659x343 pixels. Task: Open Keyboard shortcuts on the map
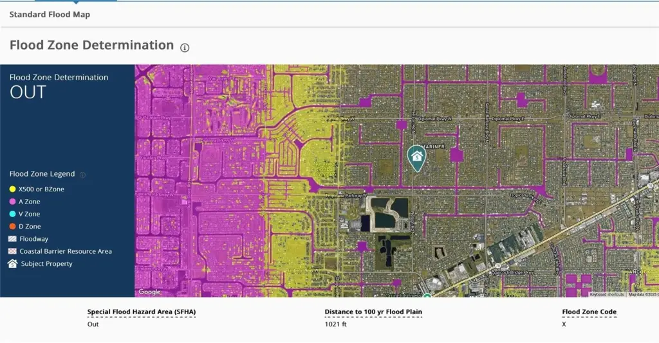607,294
